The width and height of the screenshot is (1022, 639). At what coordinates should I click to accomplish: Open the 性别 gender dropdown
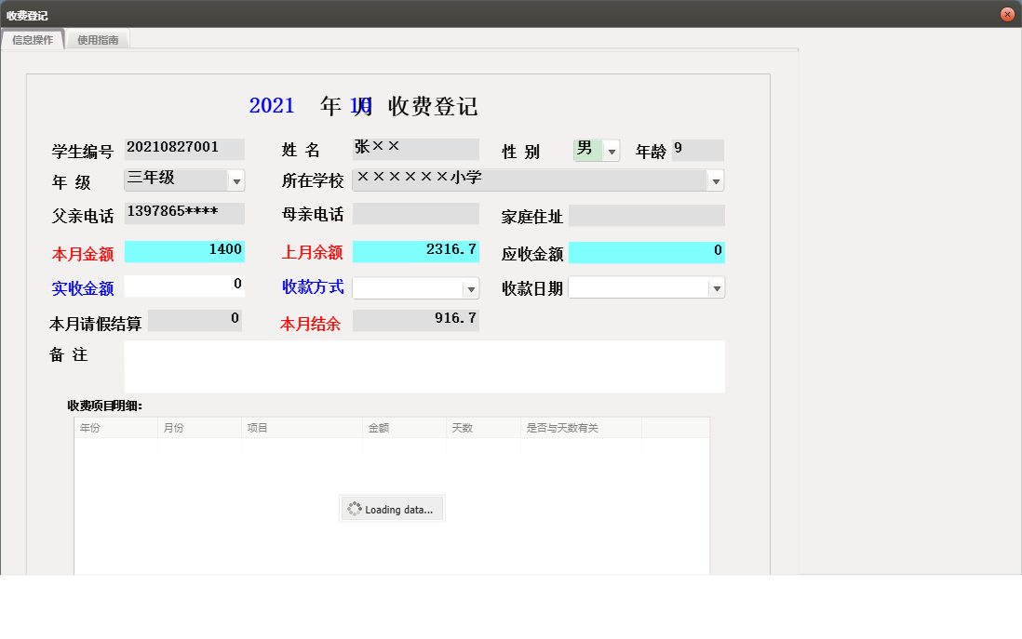point(612,150)
